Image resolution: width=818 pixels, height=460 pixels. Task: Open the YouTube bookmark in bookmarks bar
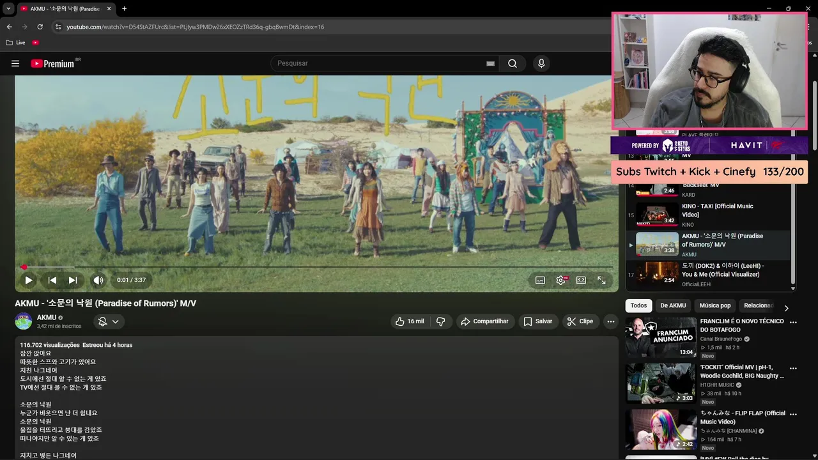coord(35,43)
